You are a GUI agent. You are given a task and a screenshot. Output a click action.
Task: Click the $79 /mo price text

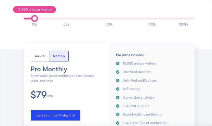click(42, 95)
